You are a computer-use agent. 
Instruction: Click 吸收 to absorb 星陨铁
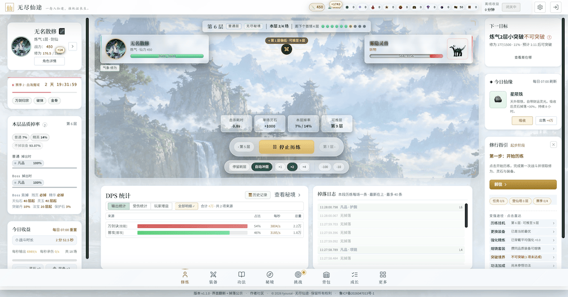coord(522,120)
